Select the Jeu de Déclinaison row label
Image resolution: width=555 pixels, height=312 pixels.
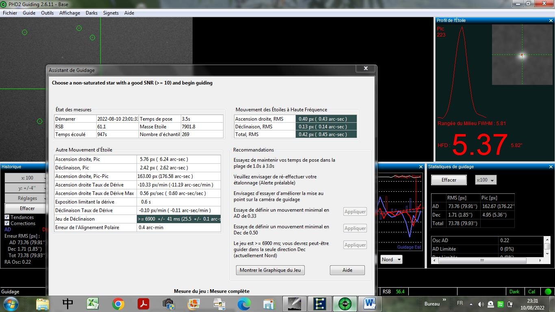(95, 219)
